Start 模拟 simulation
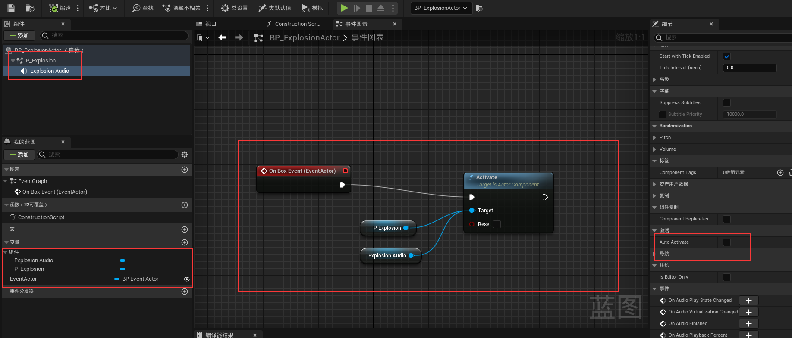The image size is (792, 338). [x=312, y=8]
